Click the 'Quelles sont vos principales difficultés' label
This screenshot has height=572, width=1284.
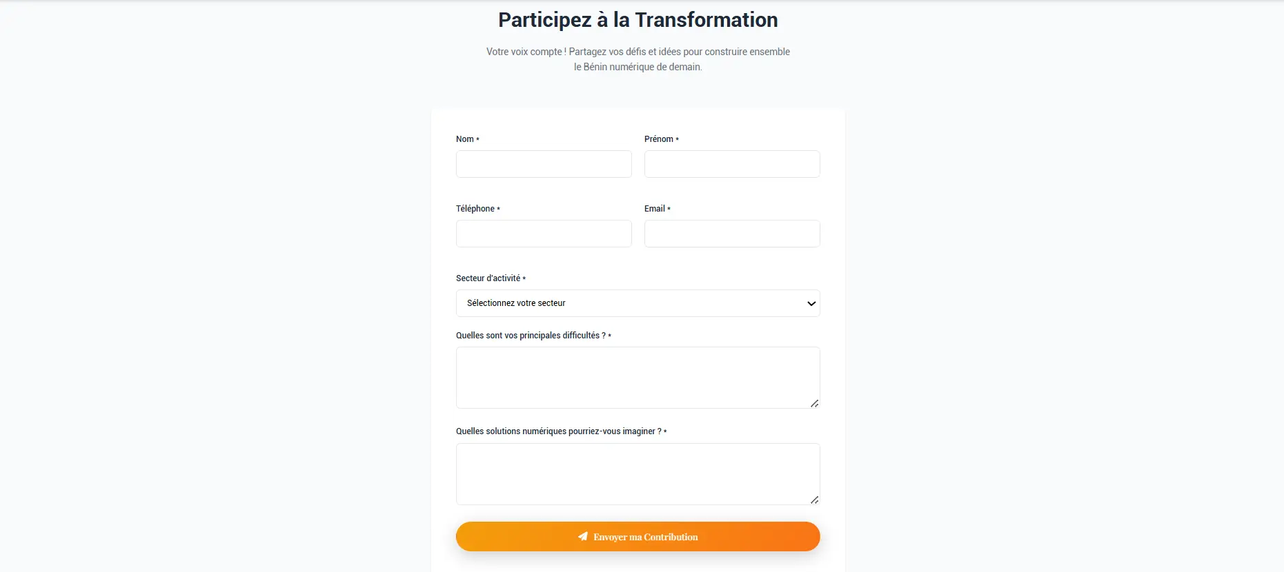click(531, 336)
